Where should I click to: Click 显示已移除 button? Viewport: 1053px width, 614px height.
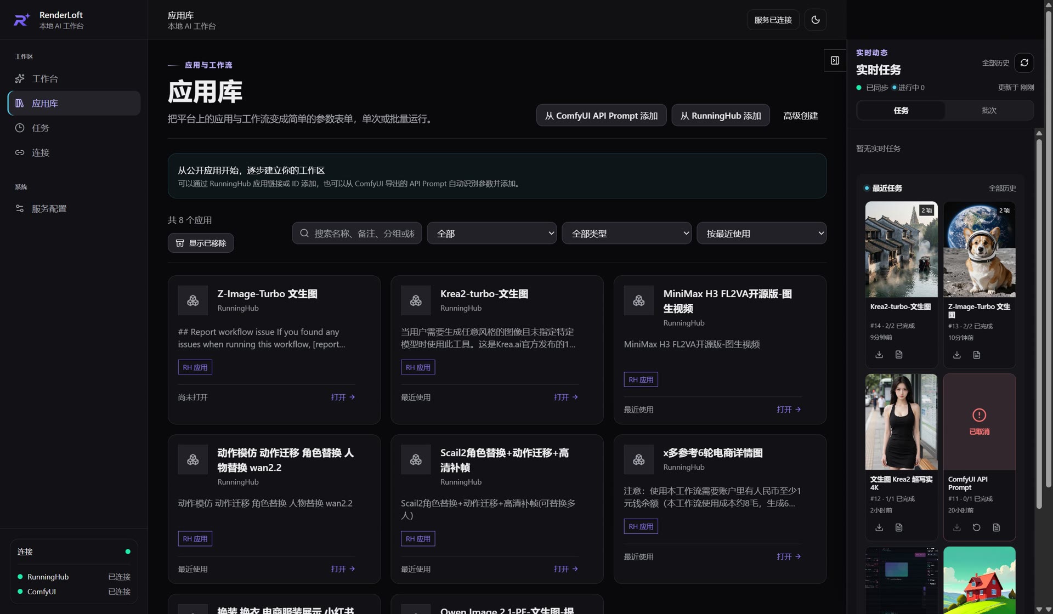tap(201, 243)
